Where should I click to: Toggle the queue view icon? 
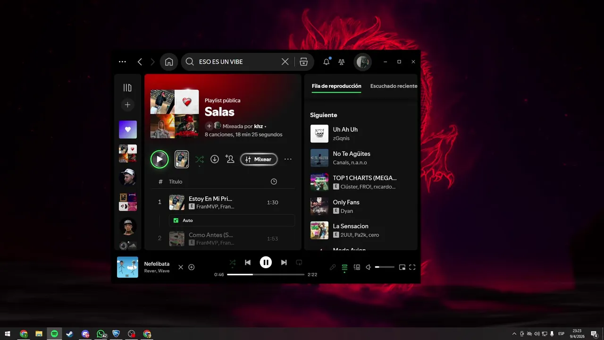point(344,267)
